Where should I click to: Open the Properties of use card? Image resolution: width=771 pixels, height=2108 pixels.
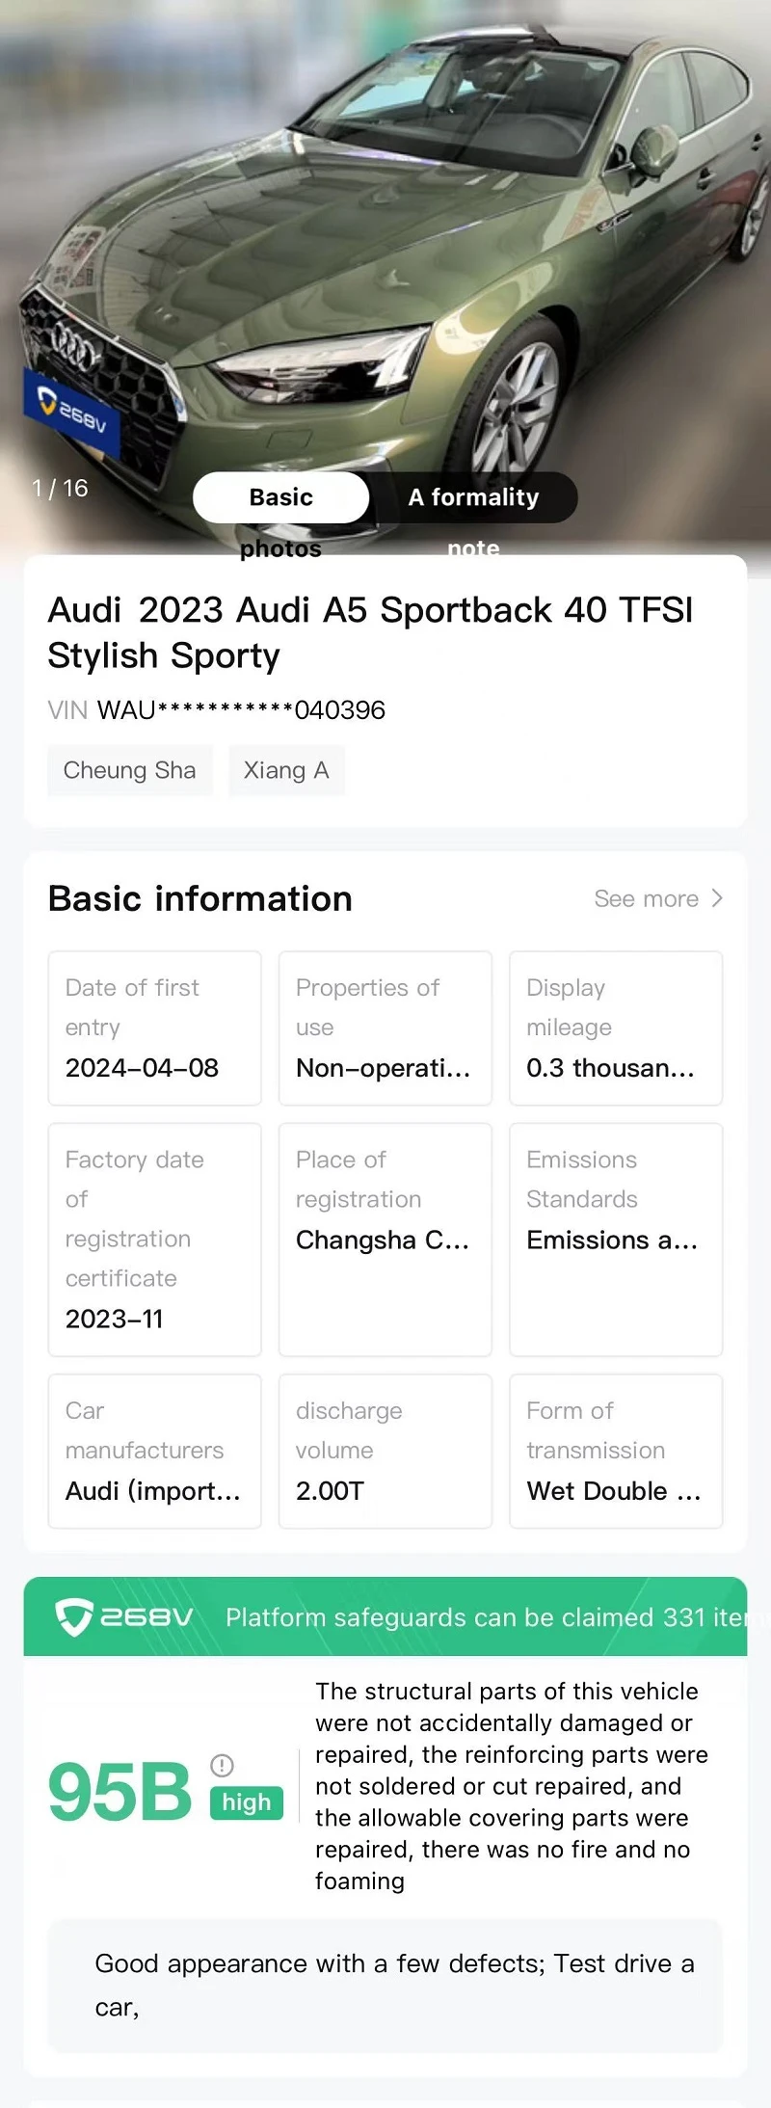385,1027
